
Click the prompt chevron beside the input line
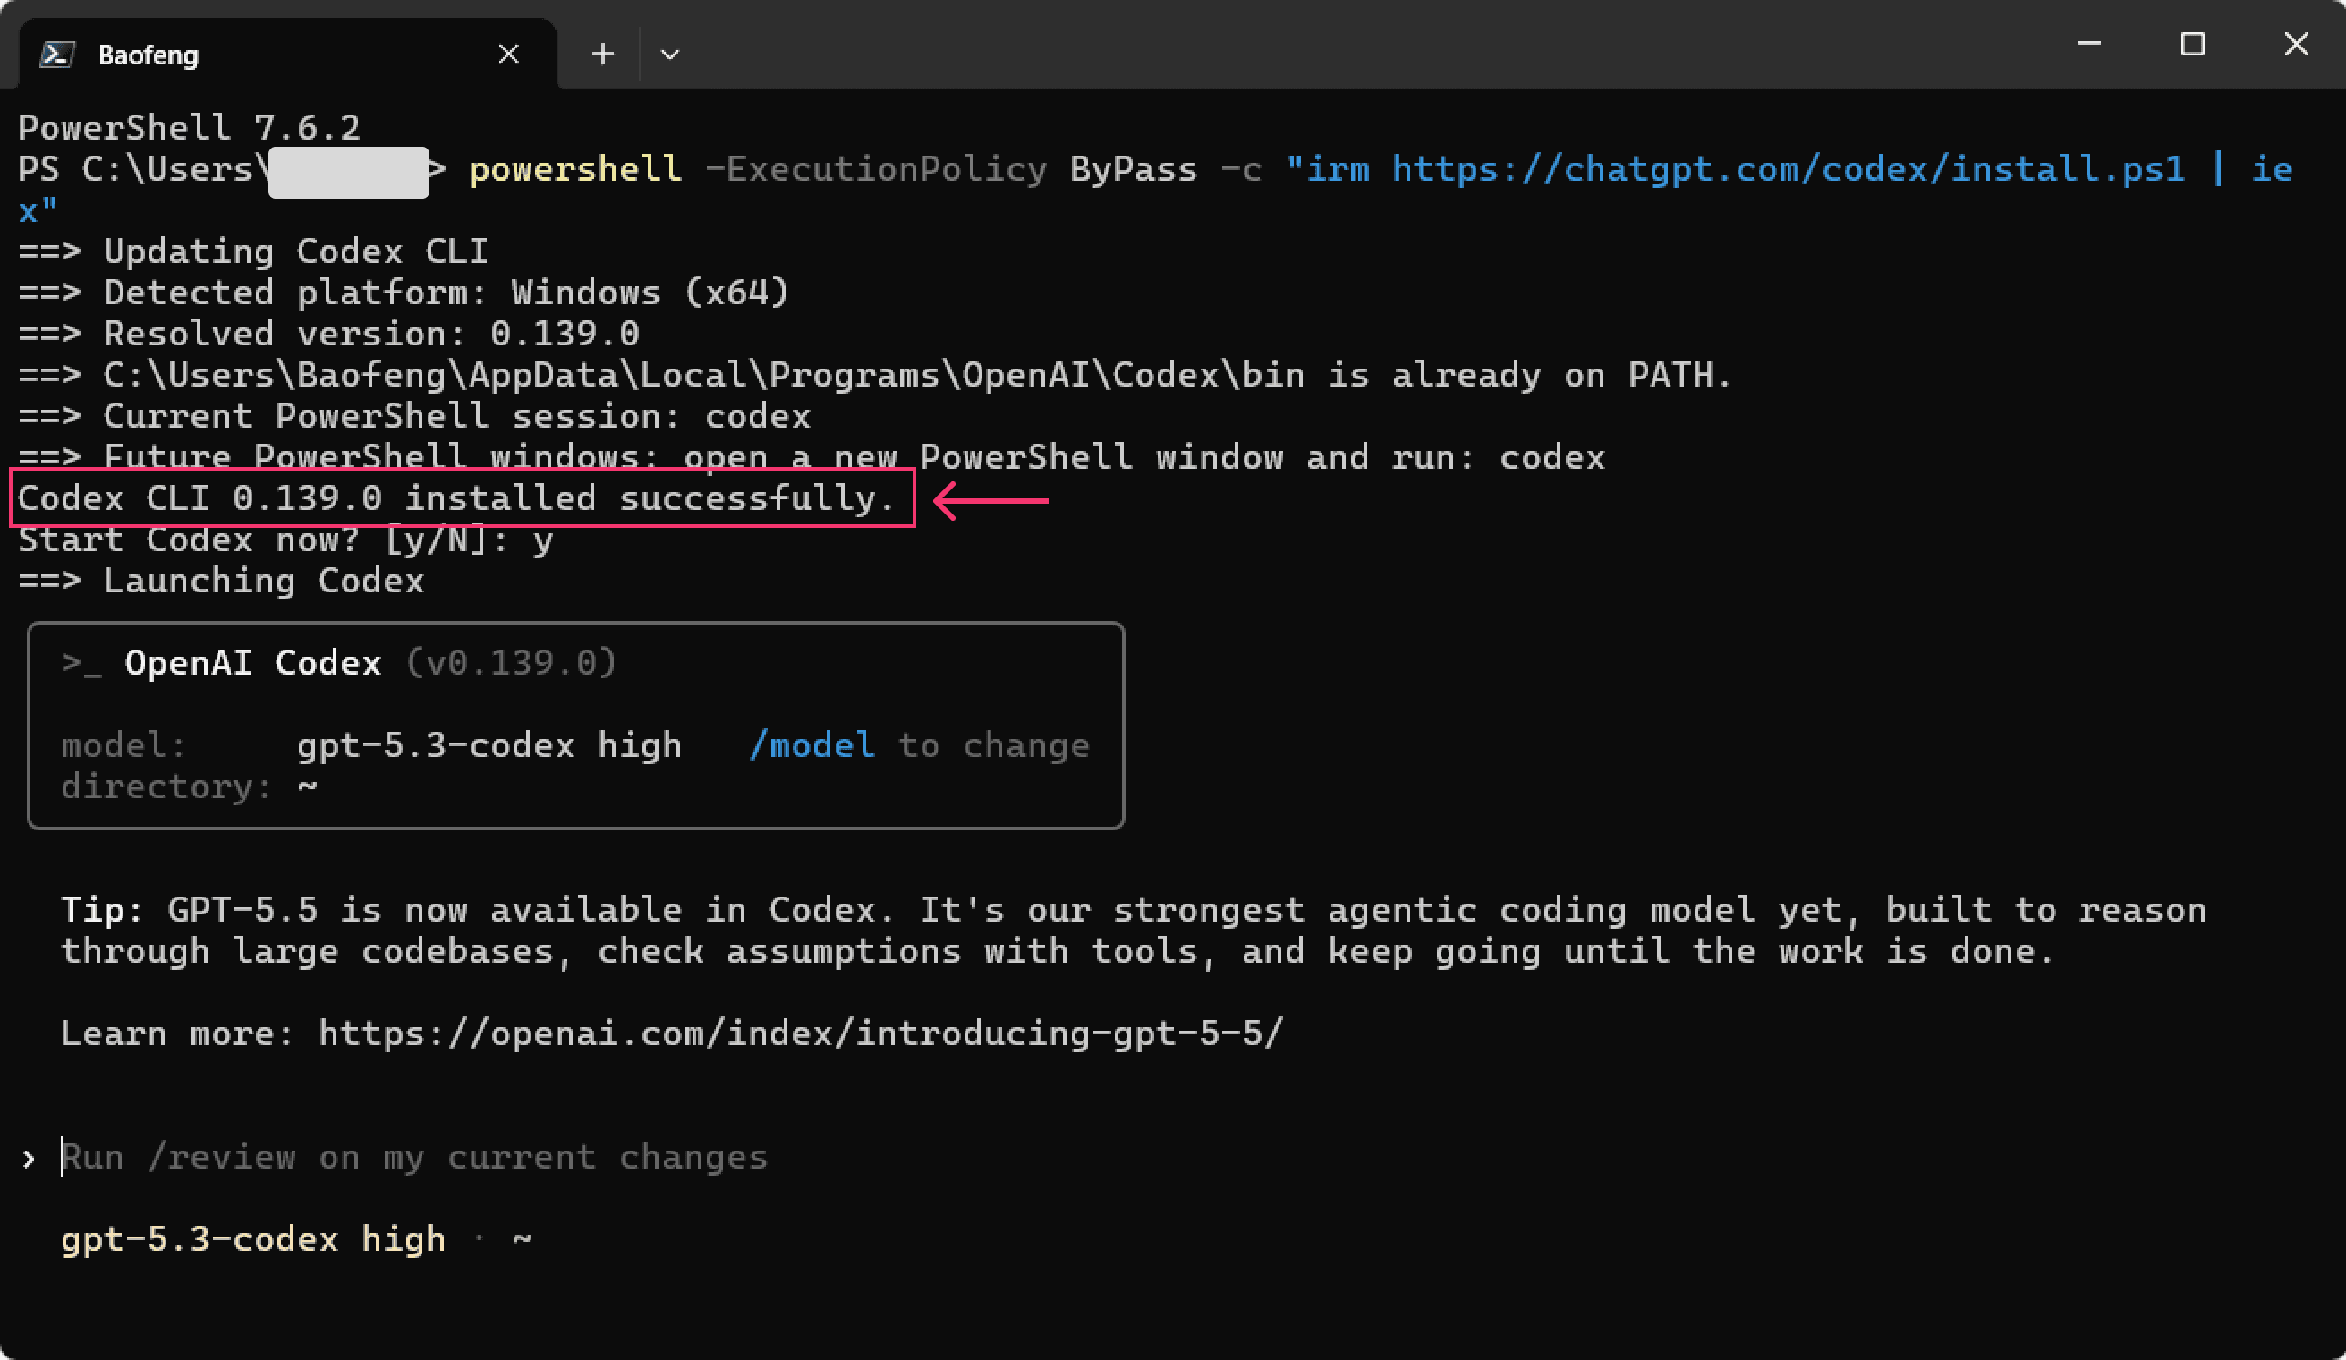click(29, 1159)
